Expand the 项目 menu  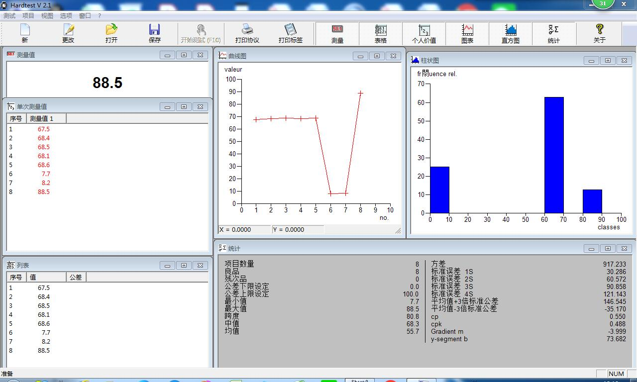[28, 15]
